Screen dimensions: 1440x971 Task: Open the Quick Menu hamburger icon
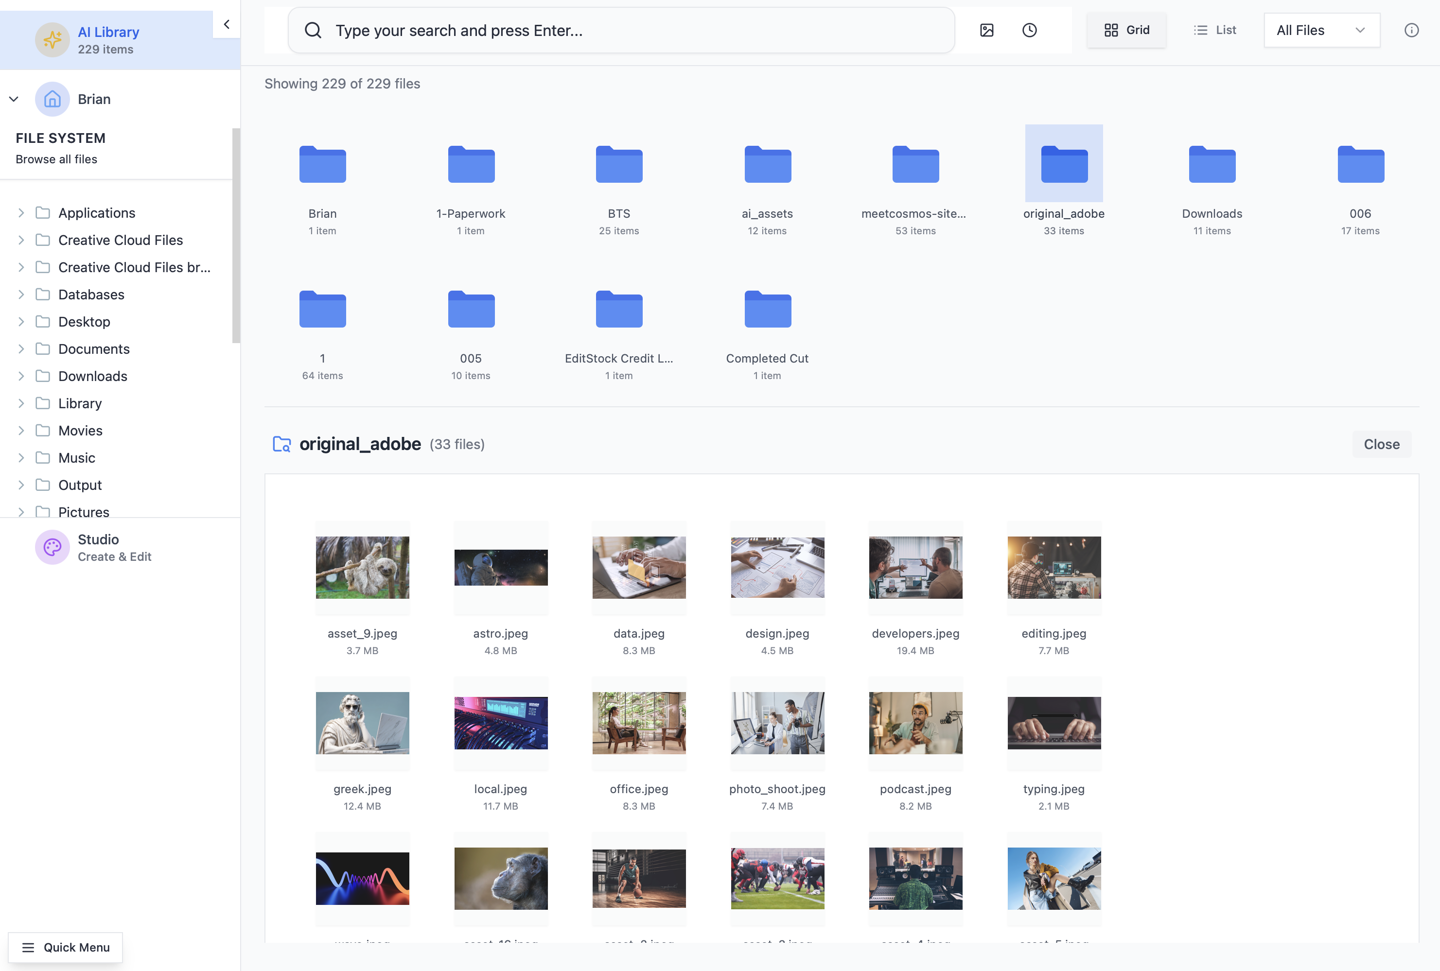[28, 948]
